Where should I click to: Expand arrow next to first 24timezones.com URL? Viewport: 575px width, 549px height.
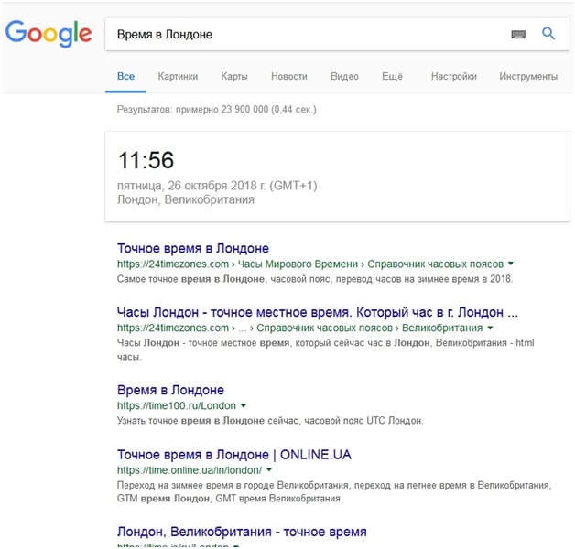click(x=511, y=264)
